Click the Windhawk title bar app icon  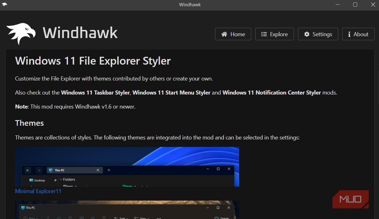click(x=5, y=4)
